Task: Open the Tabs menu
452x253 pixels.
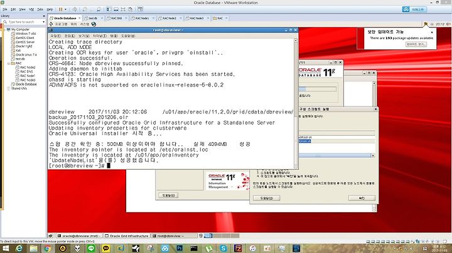Action: 40,9
